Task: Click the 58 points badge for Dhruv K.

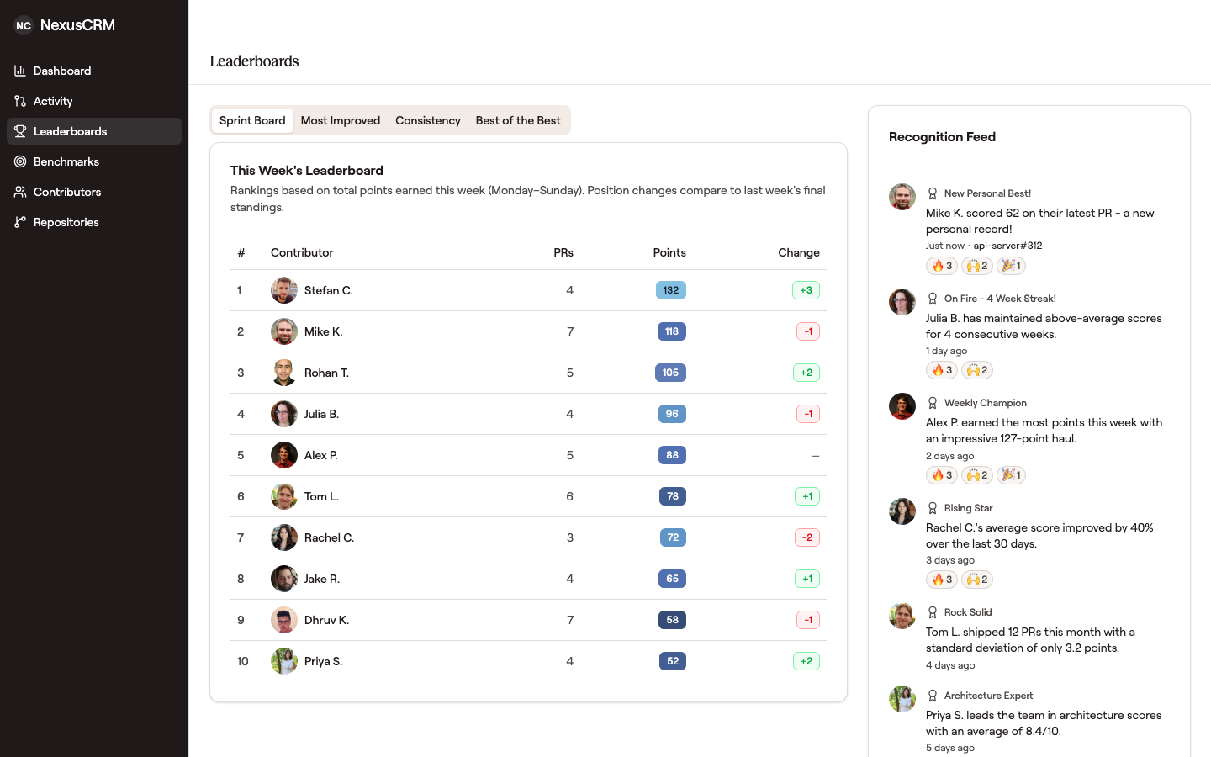Action: [673, 620]
